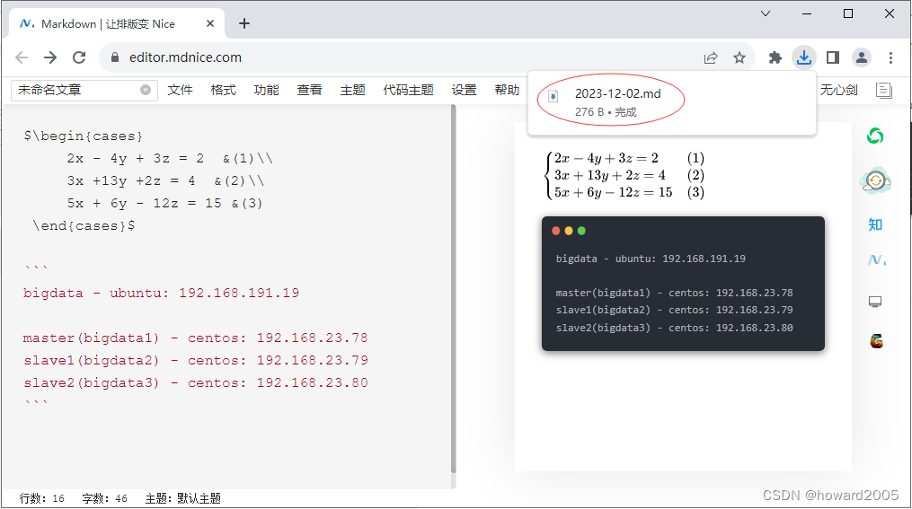Open the tab search chevron

766,13
